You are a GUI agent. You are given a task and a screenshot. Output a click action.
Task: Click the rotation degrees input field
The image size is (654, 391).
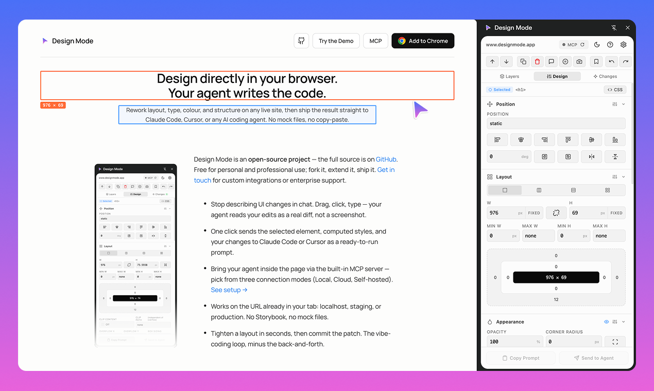click(x=509, y=156)
